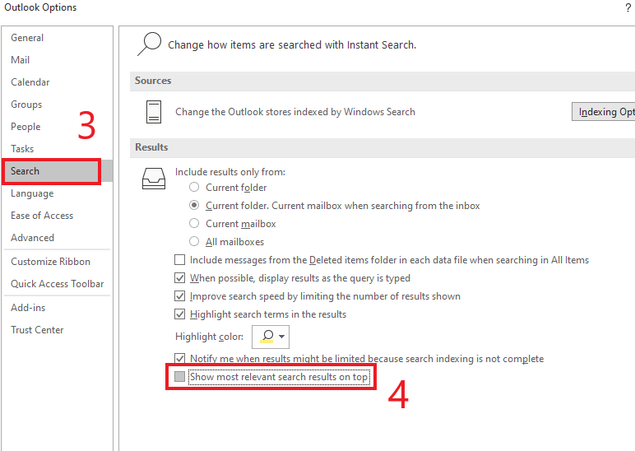
Task: Select Current folder, mailbox when searching from inbox
Action: click(x=194, y=206)
